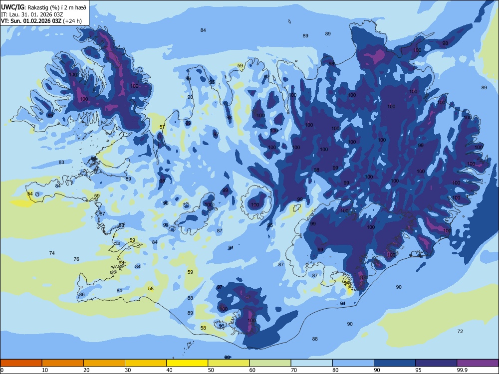Click the '70' legend scale label

[294, 370]
